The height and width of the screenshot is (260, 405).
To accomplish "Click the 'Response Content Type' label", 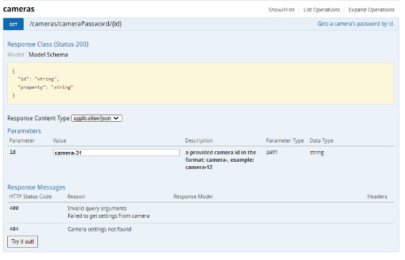I will pos(39,118).
